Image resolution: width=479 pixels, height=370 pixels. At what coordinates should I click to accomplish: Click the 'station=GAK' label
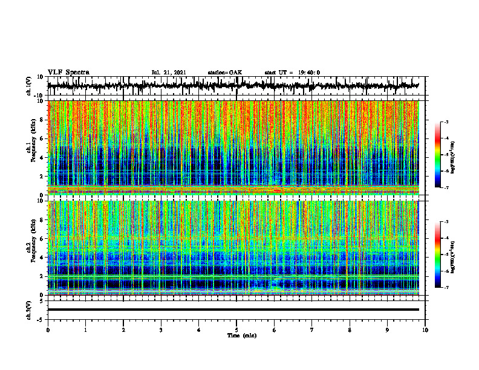tap(225, 73)
